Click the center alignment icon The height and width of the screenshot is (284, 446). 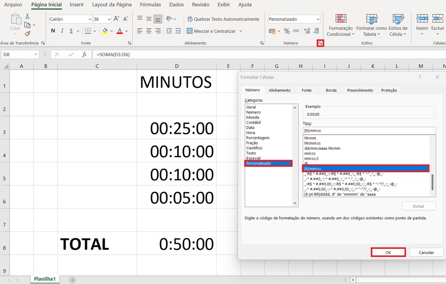[149, 31]
